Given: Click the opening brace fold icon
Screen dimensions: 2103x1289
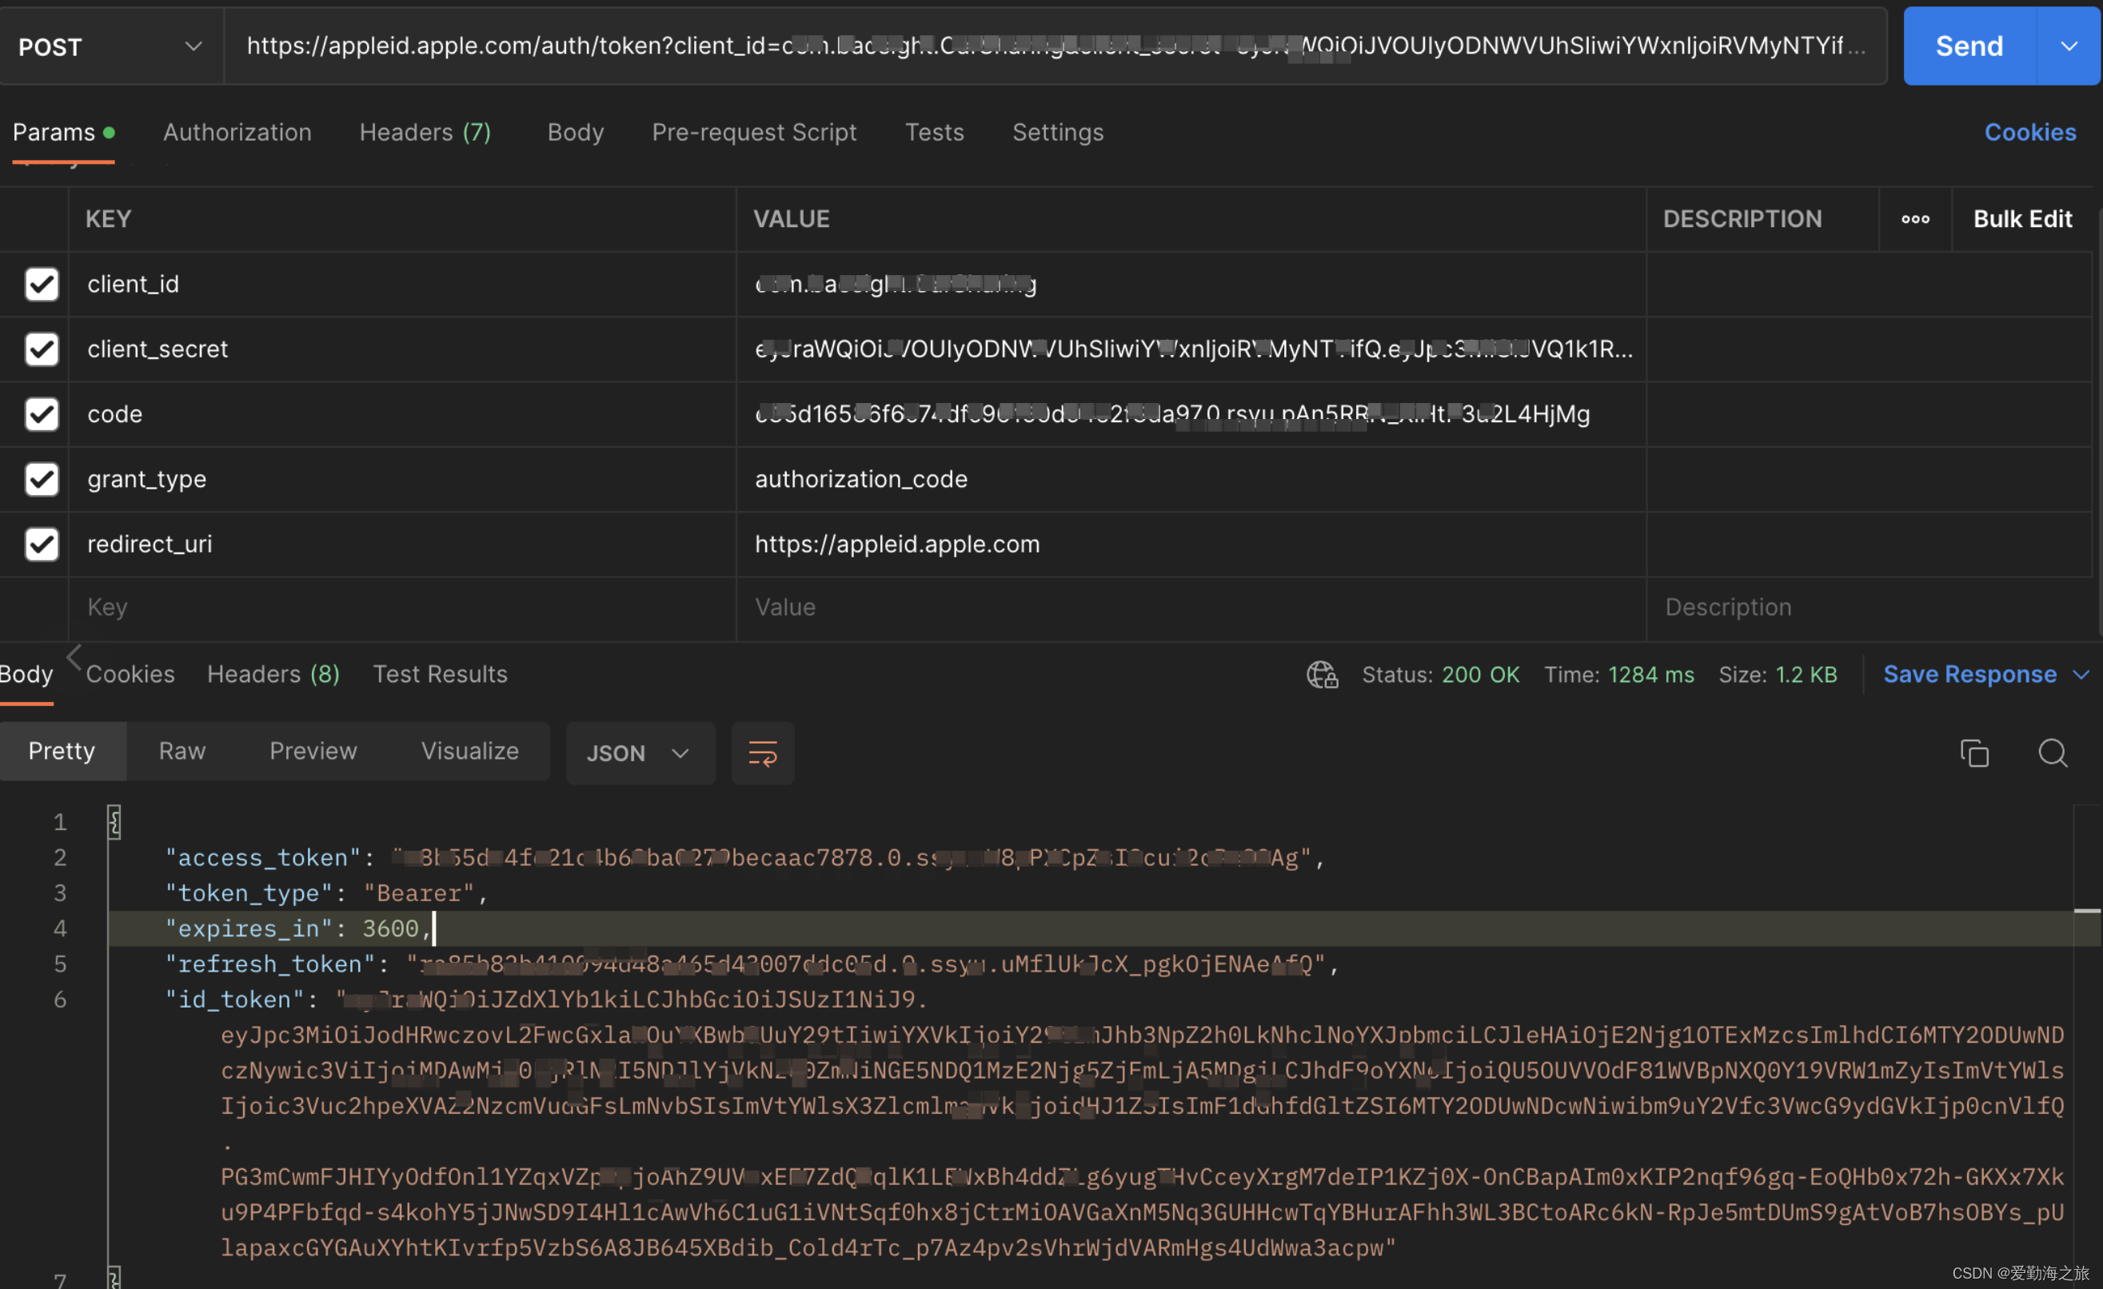Looking at the screenshot, I should click(114, 822).
